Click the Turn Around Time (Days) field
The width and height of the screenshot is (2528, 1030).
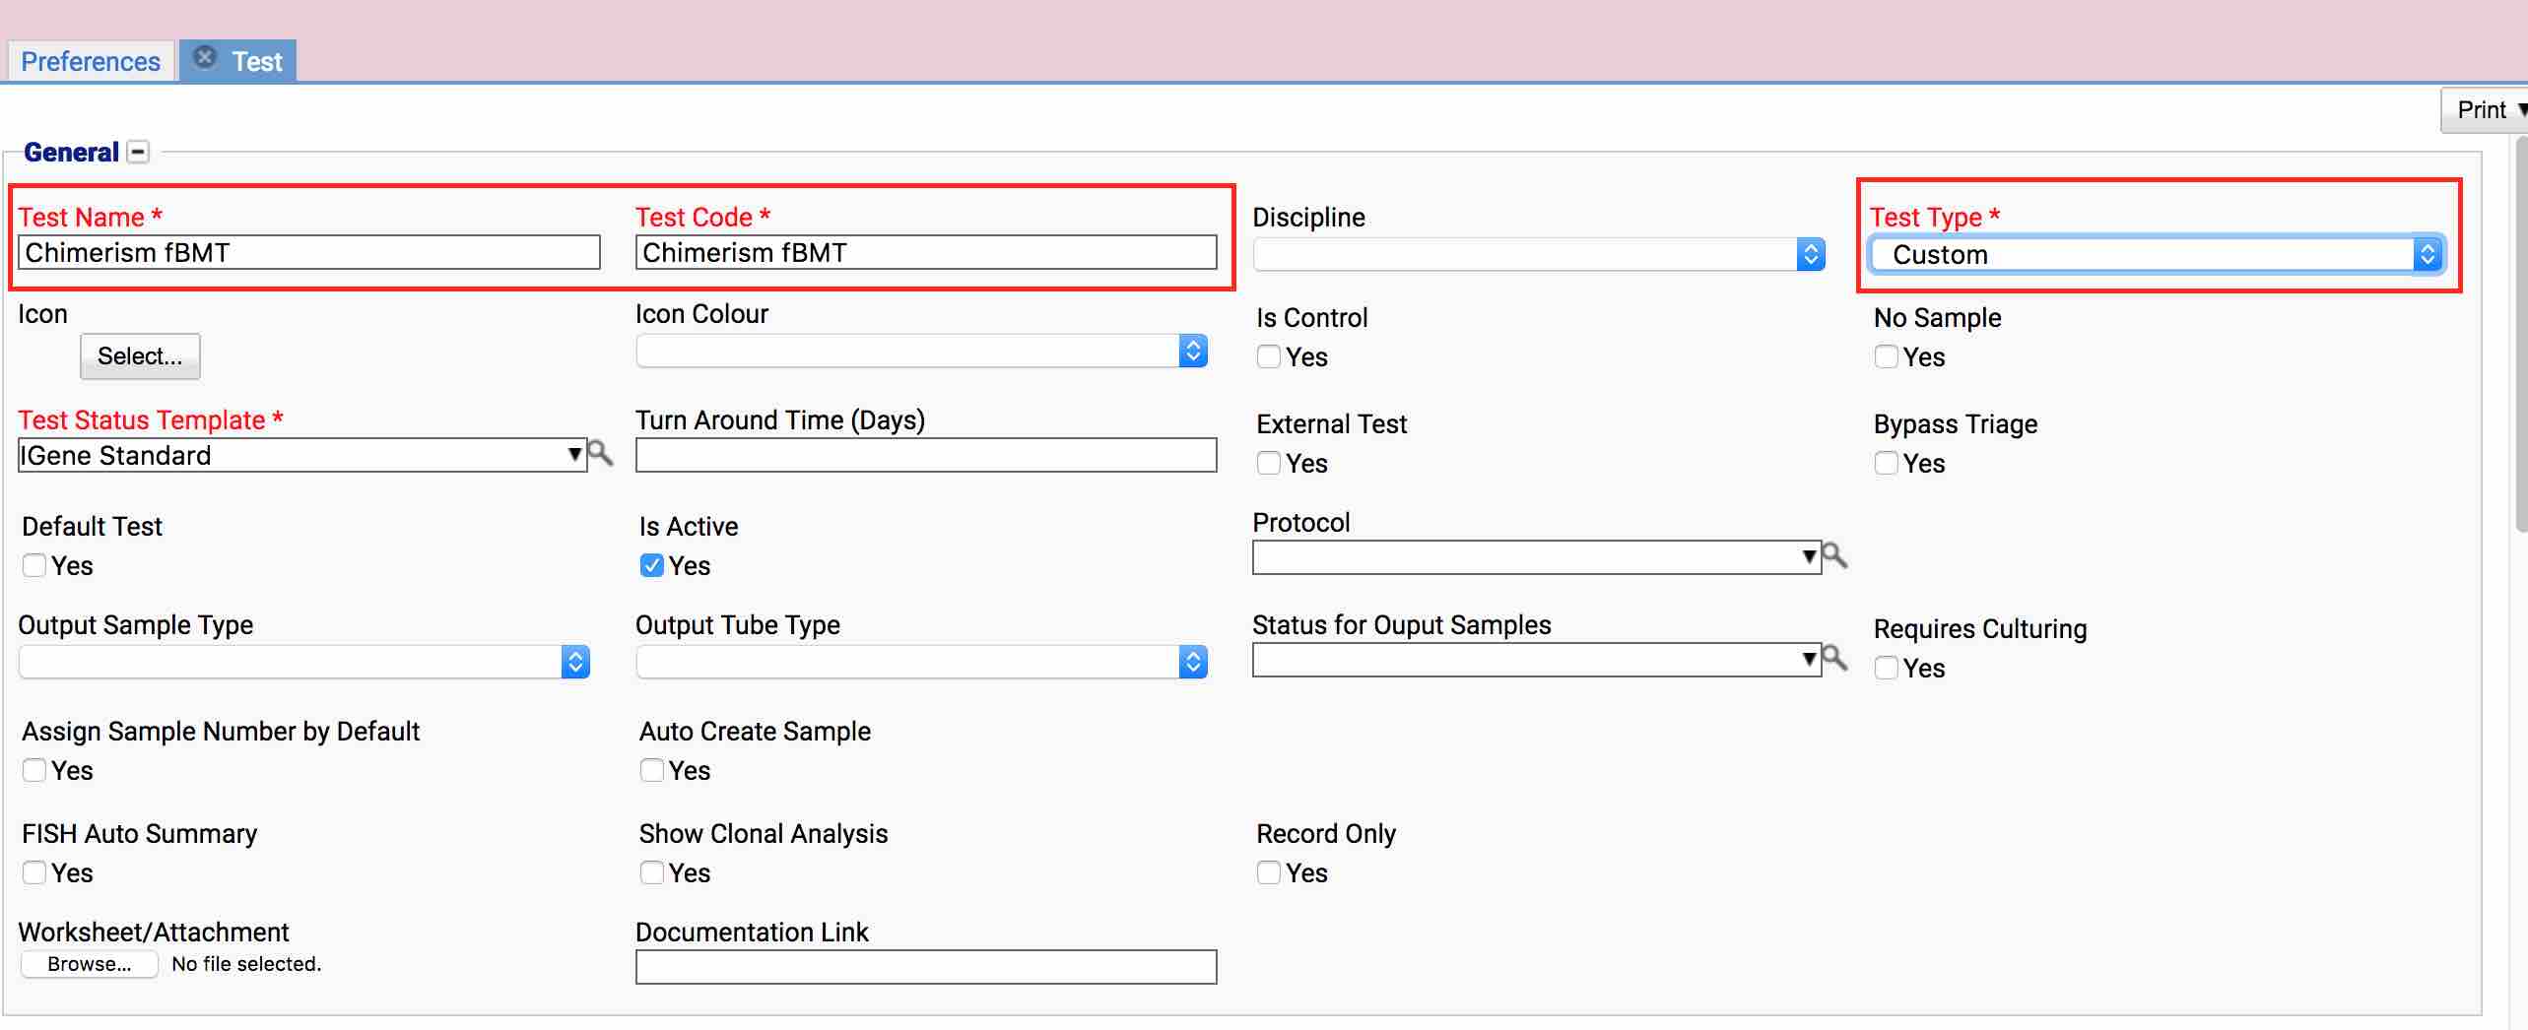tap(926, 455)
